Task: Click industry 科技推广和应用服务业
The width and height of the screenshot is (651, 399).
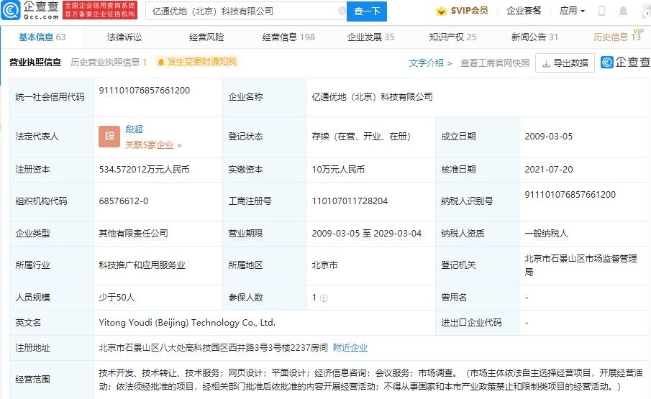Action: coord(142,265)
